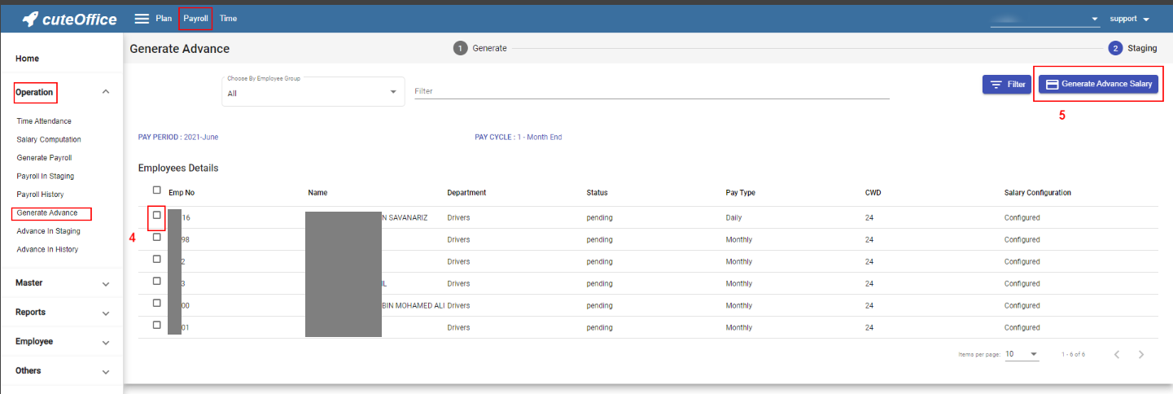Open Advance In Staging sidebar link

coord(48,231)
